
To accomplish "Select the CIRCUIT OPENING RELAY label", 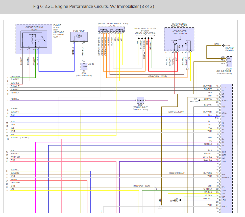I will coord(34,28).
